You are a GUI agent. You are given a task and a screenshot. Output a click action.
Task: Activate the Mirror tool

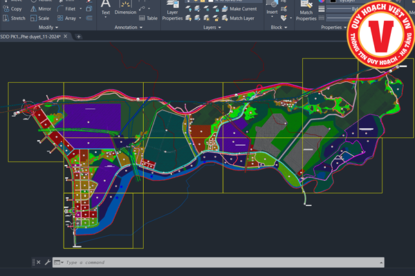point(41,9)
